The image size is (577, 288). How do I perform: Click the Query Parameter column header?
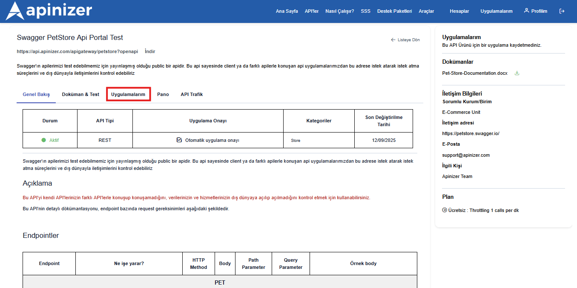tap(291, 263)
